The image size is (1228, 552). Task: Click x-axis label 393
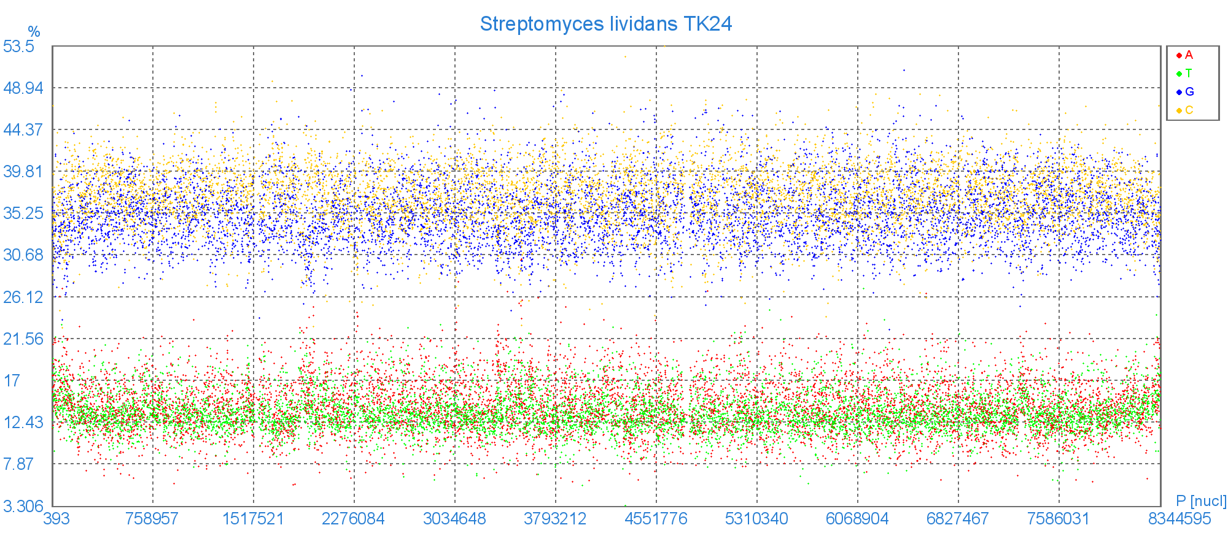tap(56, 519)
